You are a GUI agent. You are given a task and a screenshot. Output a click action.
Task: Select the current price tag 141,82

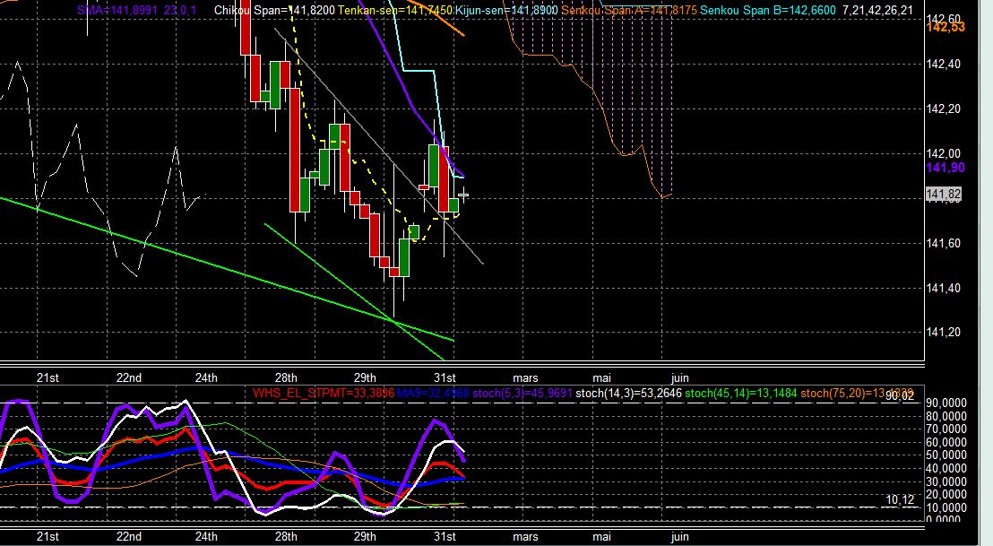click(x=944, y=195)
